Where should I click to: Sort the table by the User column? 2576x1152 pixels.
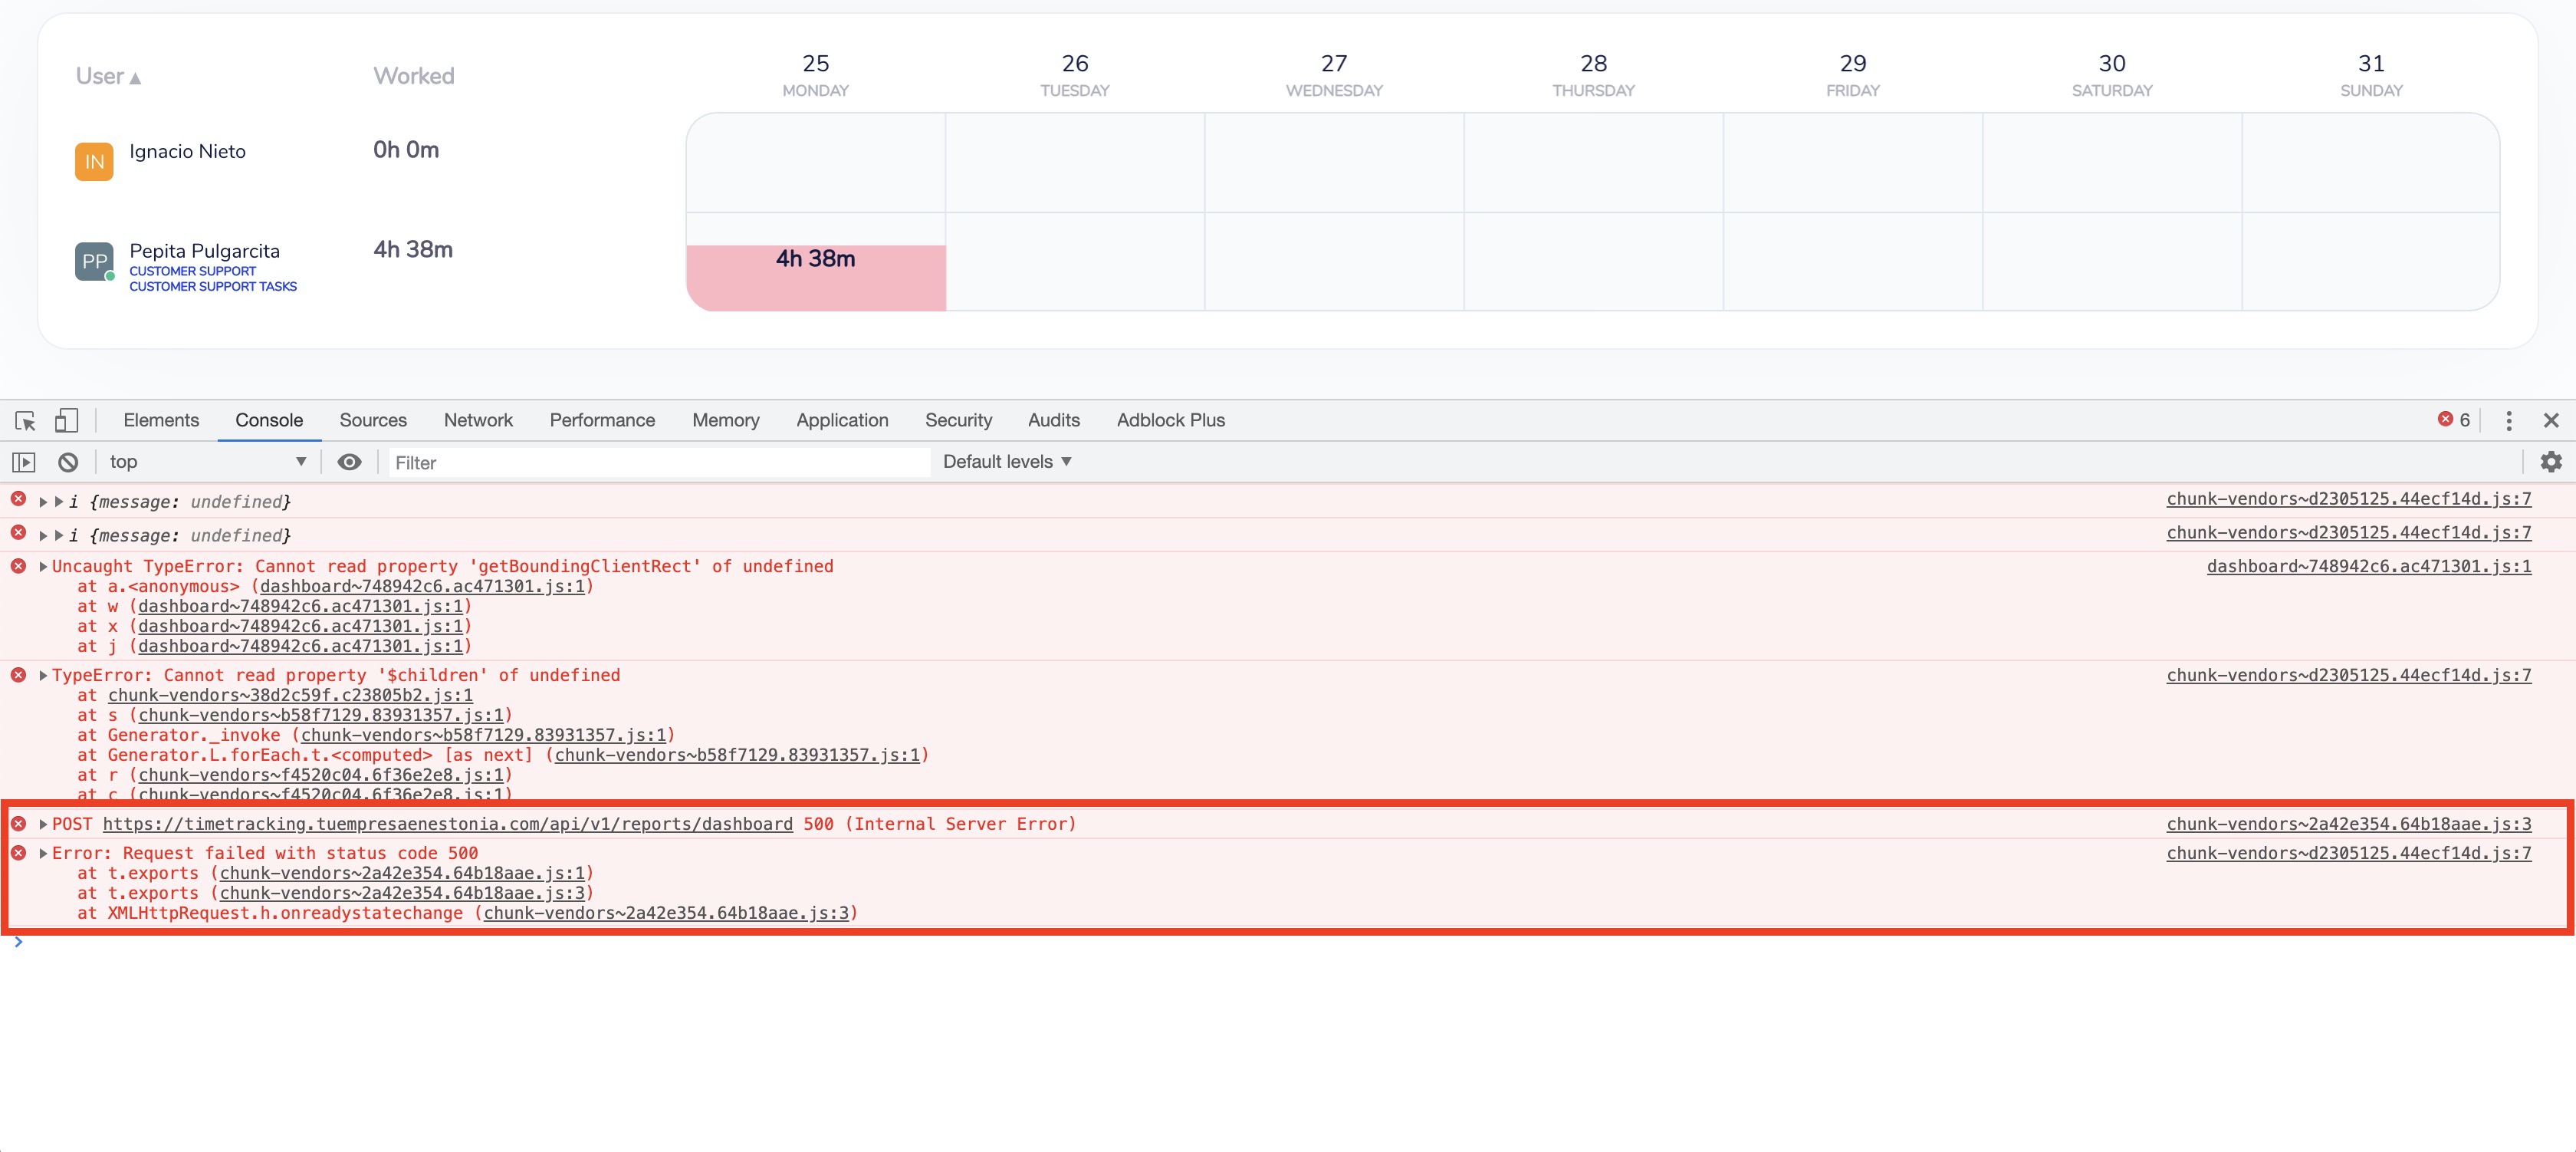click(x=106, y=75)
